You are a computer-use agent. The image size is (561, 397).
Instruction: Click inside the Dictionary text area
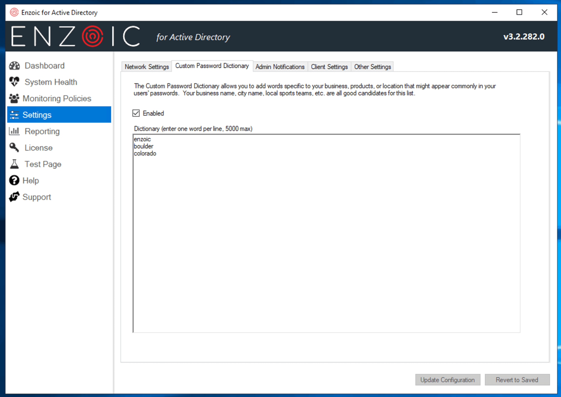click(327, 233)
